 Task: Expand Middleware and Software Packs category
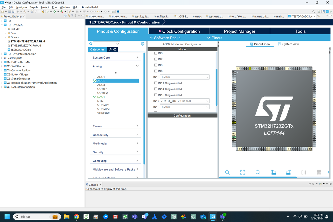click(x=116, y=170)
